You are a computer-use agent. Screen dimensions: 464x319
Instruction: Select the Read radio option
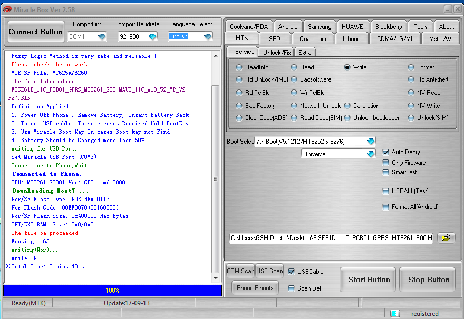coord(294,67)
